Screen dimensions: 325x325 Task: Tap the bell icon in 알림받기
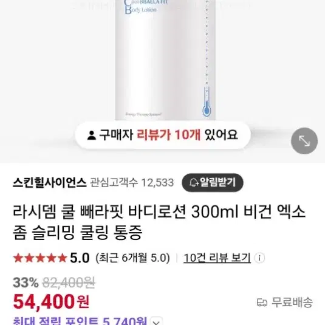point(194,183)
